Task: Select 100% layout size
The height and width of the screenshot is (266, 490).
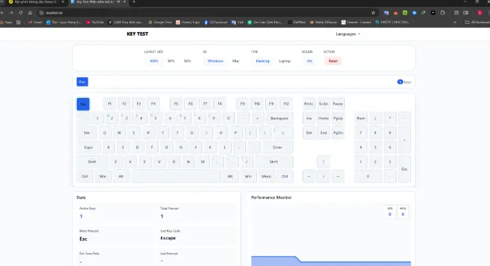Action: click(154, 61)
